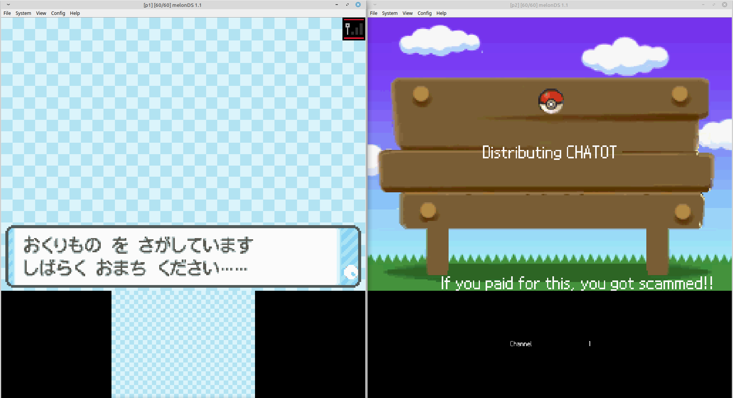
Task: Click the "[p2] [60/60] melonDS 1.1" title bar text
Action: pyautogui.click(x=539, y=5)
